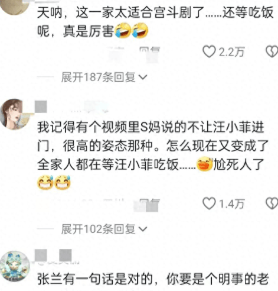Open the partially visible top commenter avatar

pos(15,5)
